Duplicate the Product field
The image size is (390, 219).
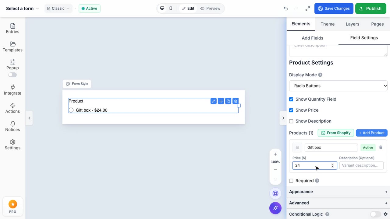click(228, 101)
